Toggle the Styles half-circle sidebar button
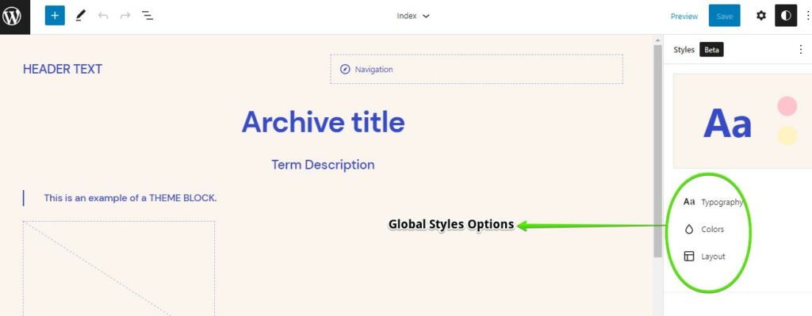The width and height of the screenshot is (812, 316). [x=786, y=16]
